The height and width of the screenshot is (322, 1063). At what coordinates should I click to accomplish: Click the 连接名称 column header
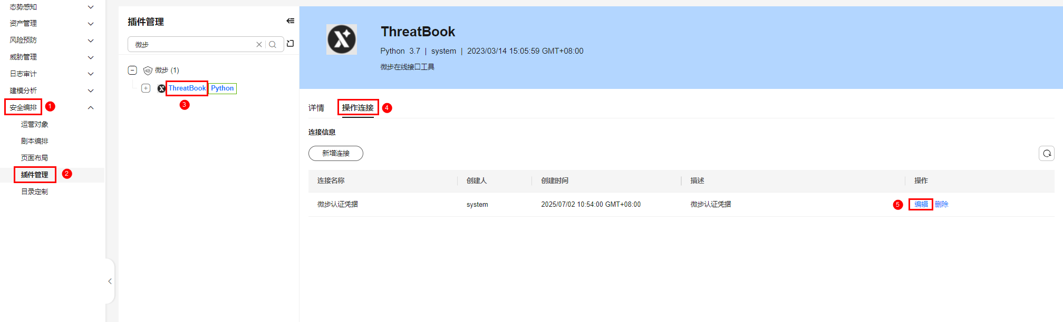331,180
